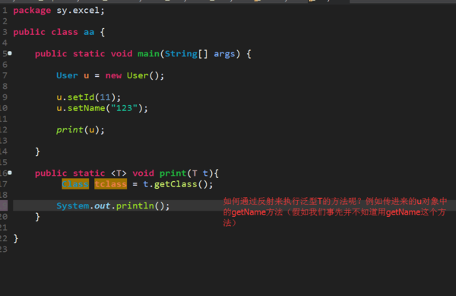Click the 'print' method name in declaration
This screenshot has width=456, height=296.
[173, 173]
